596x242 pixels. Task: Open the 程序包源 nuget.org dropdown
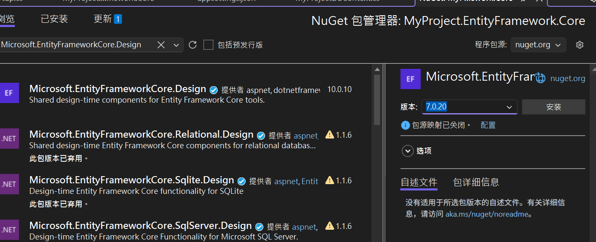coord(538,45)
